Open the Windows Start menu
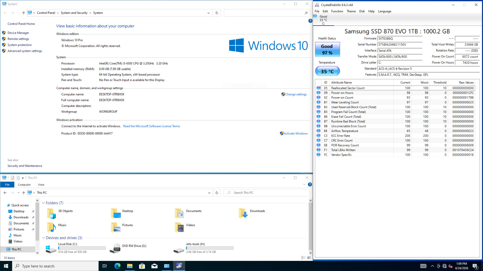This screenshot has width=483, height=271. (x=6, y=266)
